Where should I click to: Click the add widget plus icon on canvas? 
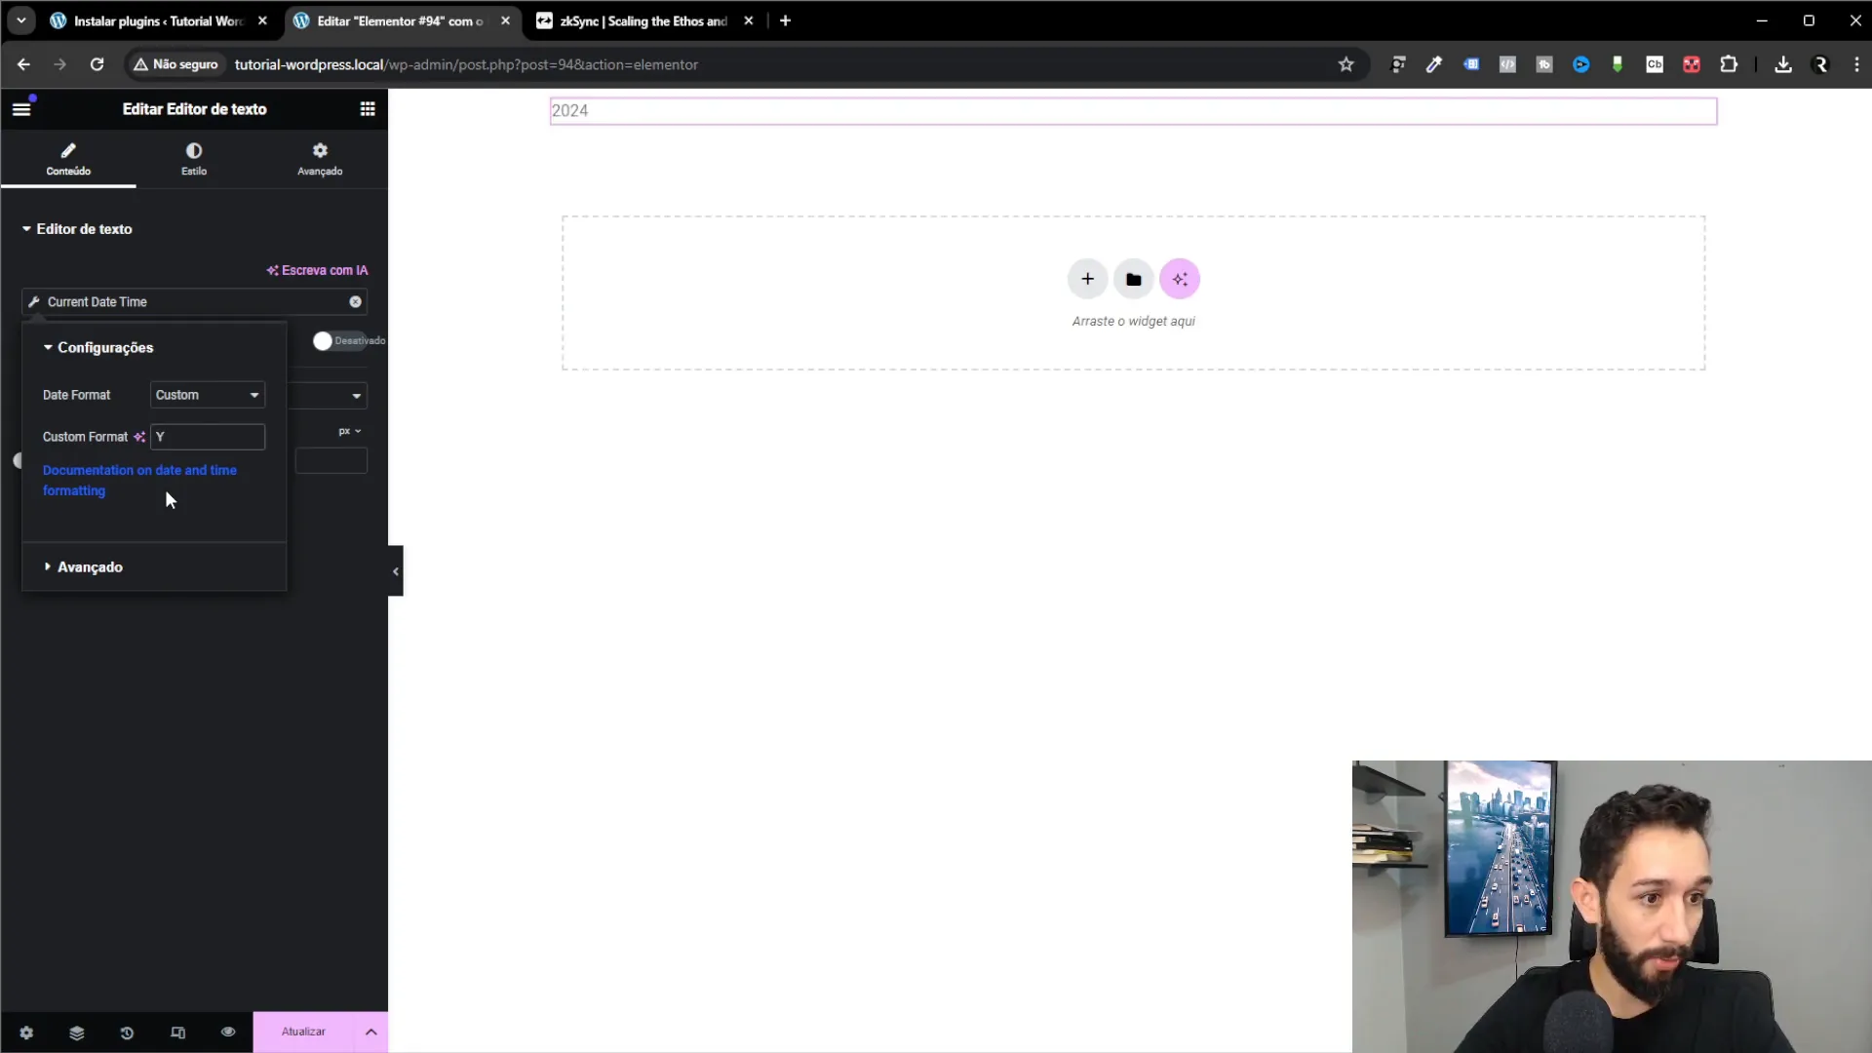click(x=1088, y=279)
